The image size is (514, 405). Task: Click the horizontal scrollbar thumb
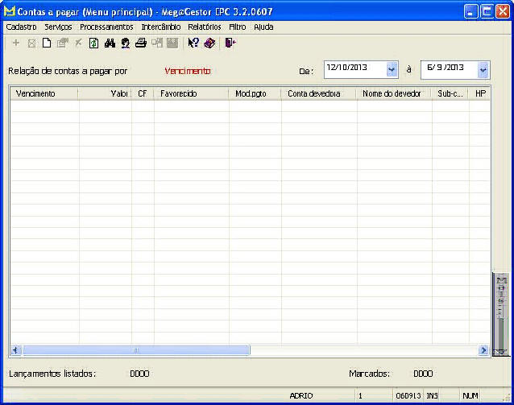tap(135, 350)
